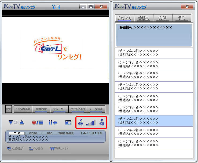Screen dimensions: 198x163
Task: Mute audio with the speaker X icon
Action: (x=80, y=122)
